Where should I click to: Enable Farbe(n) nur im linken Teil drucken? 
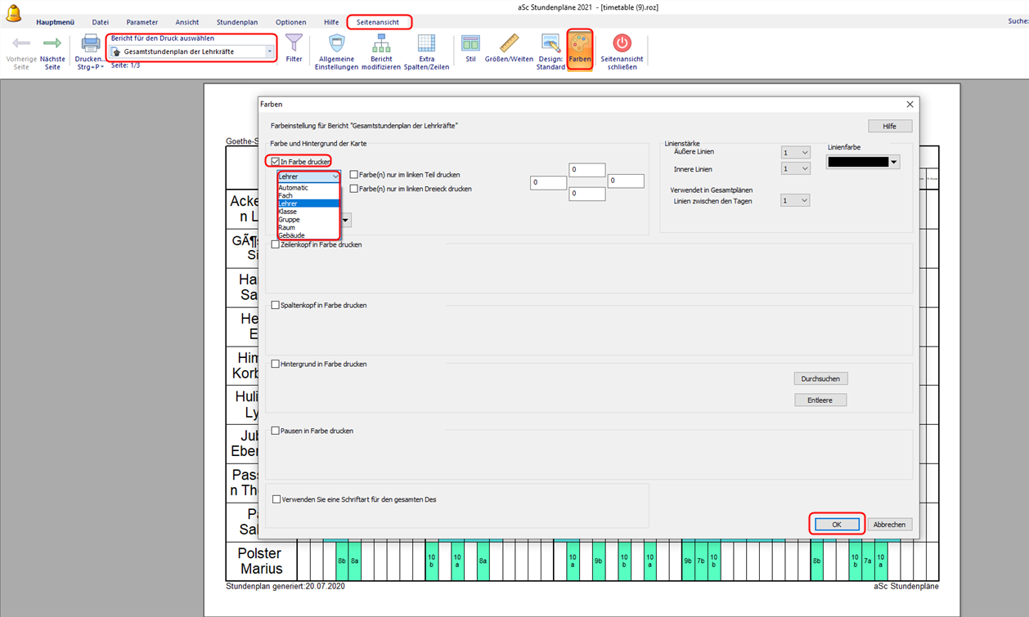354,175
